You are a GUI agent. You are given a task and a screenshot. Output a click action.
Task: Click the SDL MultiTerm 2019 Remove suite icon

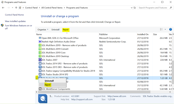[40, 45]
